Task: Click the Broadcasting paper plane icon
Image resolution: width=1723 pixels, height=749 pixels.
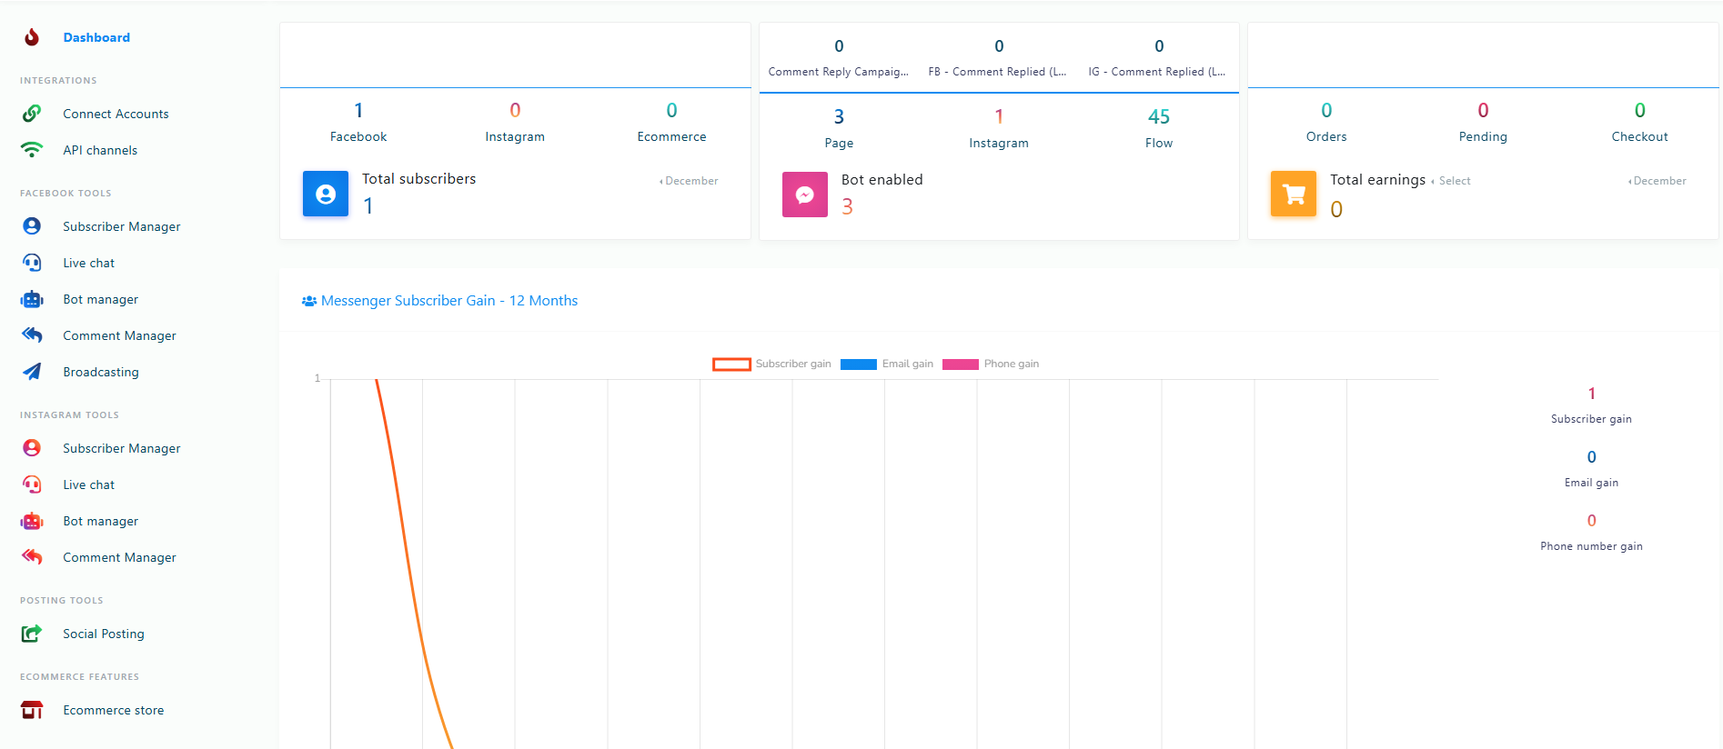Action: coord(32,372)
